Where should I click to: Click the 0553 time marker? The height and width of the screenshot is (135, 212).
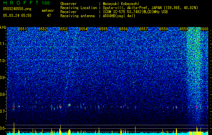point(63,29)
